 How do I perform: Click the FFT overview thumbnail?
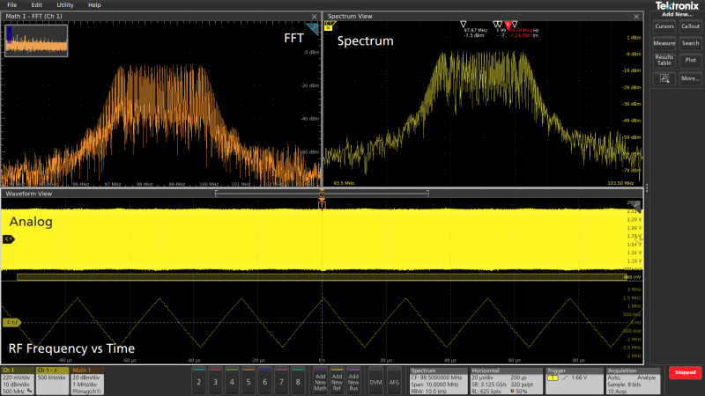coord(34,40)
